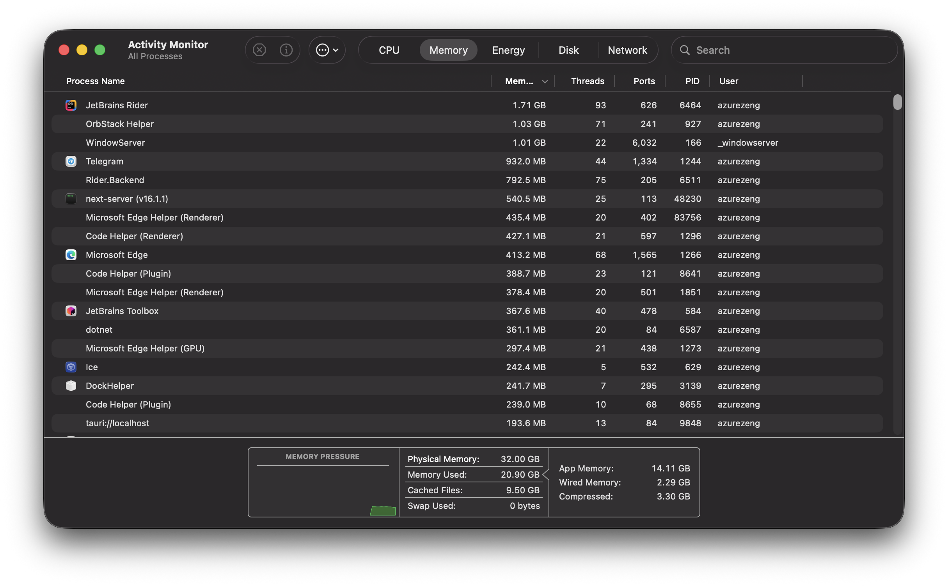Click in the Search field
Screen dimensions: 948x586
click(x=788, y=50)
